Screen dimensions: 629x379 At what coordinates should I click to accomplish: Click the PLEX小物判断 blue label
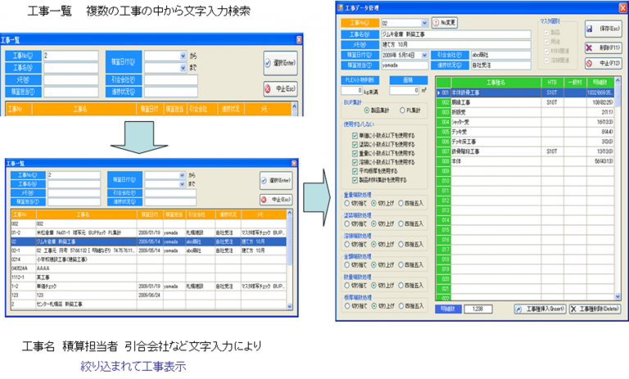click(360, 79)
